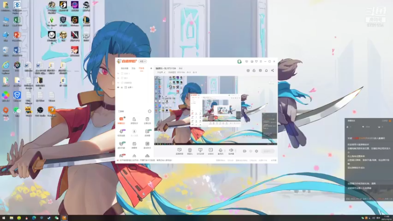393x221 pixels.
Task: Click the small camera icon left of settings
Action: (244, 151)
